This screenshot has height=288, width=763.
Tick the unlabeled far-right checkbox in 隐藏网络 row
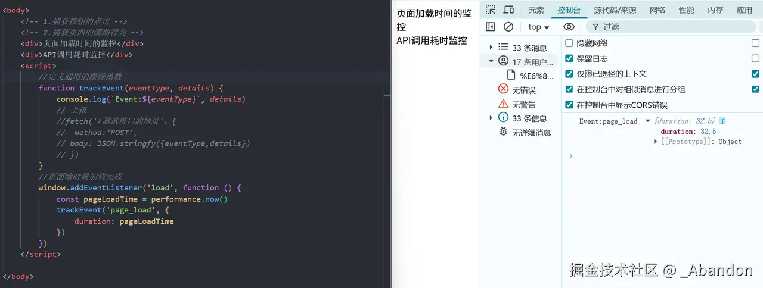pos(756,43)
